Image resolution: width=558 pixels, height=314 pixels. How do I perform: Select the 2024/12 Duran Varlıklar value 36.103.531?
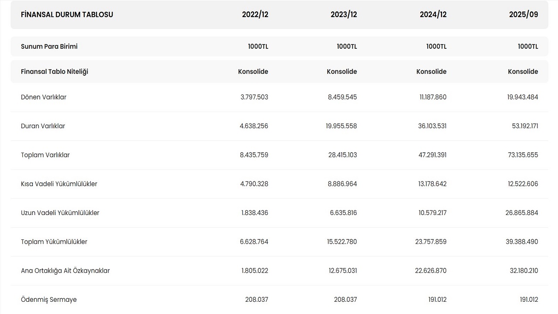click(x=432, y=126)
